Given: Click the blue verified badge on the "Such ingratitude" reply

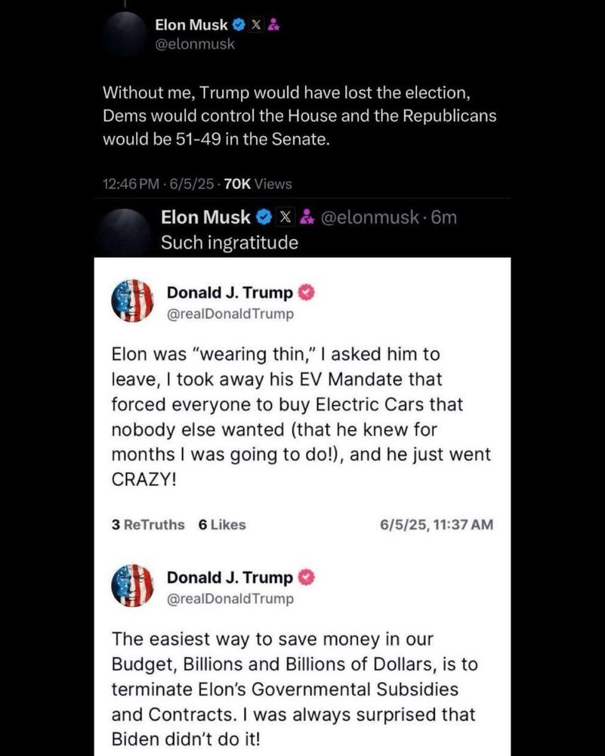Looking at the screenshot, I should 263,218.
